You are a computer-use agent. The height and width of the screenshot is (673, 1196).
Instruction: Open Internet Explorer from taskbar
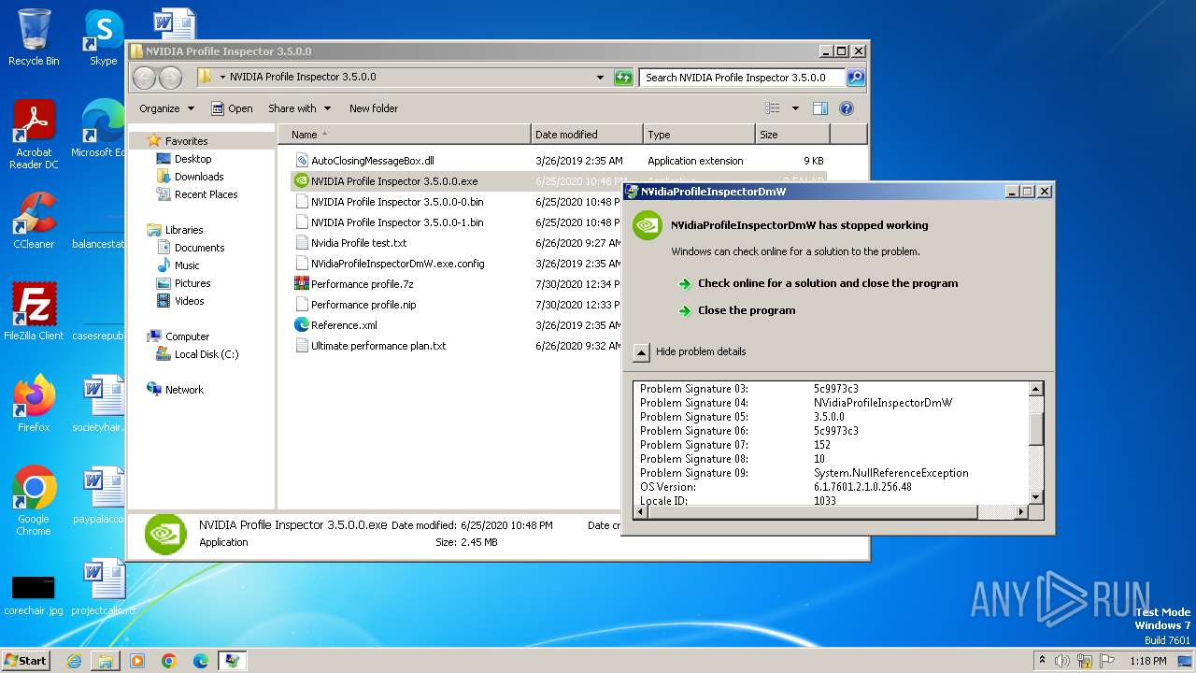tap(74, 661)
